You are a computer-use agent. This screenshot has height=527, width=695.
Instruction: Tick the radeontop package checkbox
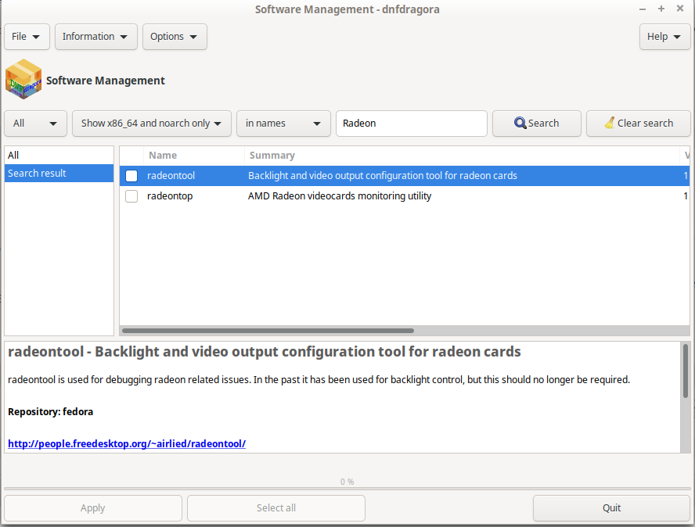point(131,196)
